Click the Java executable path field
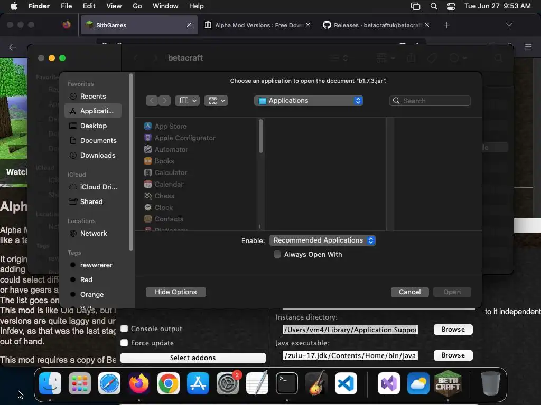 (x=350, y=355)
